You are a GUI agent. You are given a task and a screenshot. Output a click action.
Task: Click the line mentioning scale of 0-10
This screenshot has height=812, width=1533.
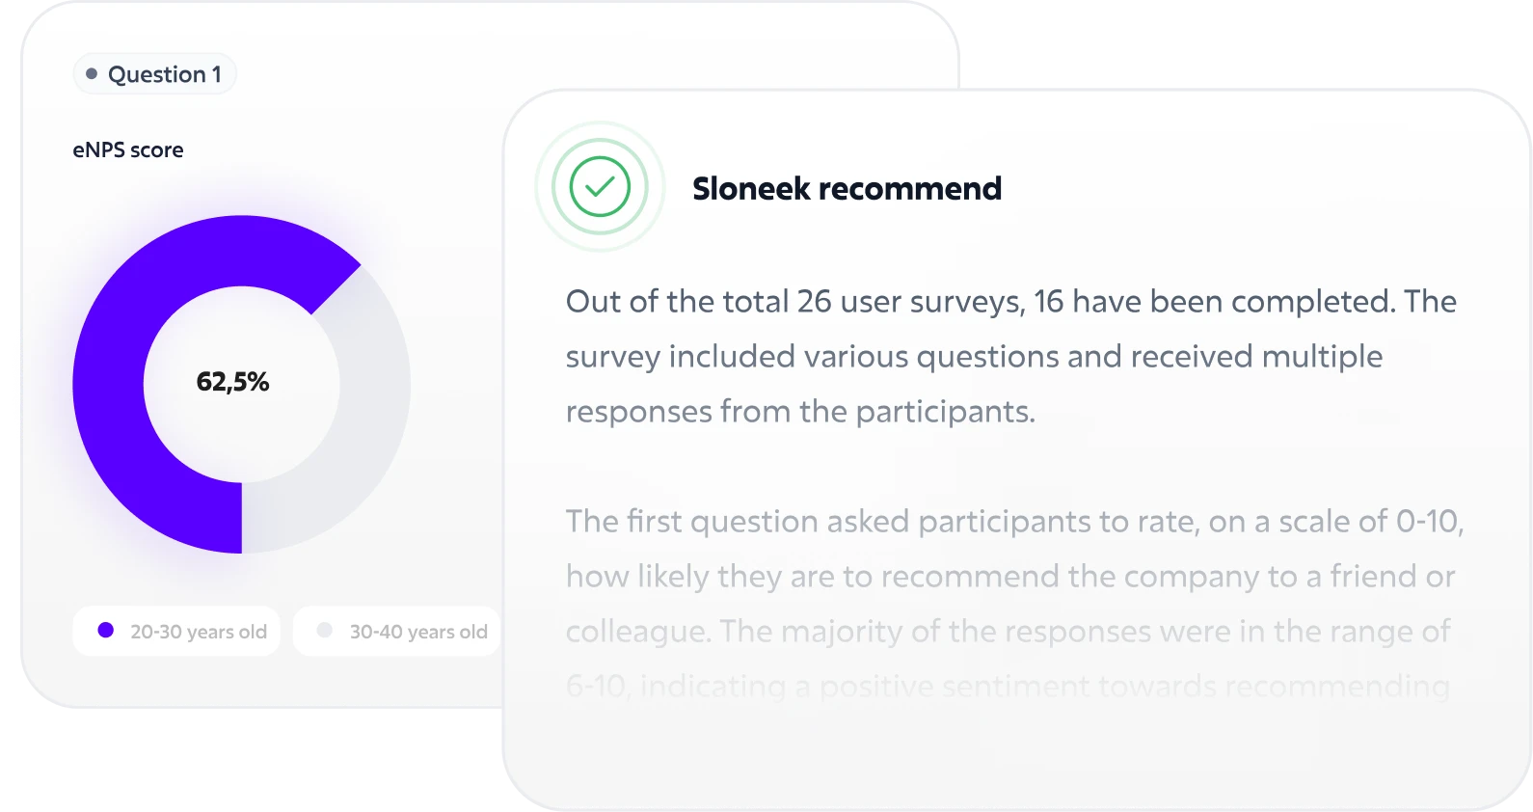coord(1014,522)
